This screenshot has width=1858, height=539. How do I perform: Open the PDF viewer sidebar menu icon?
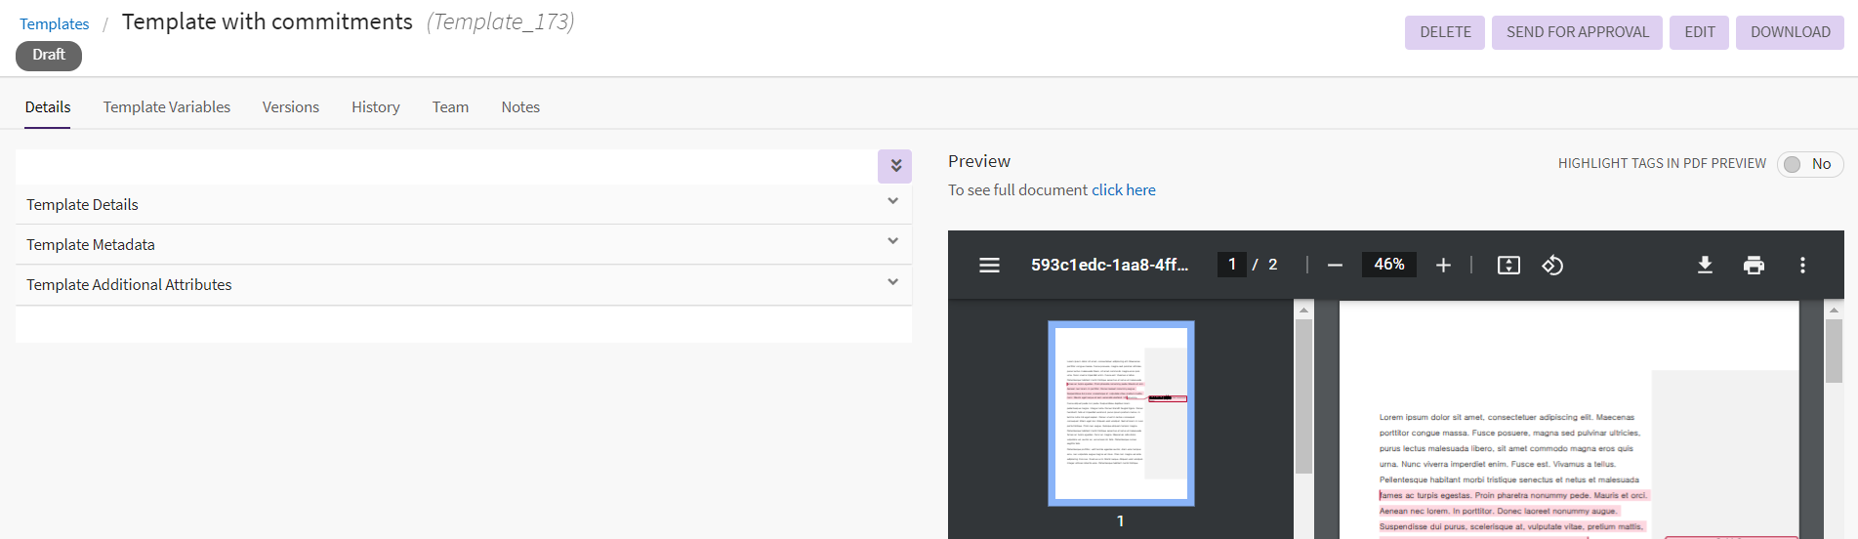click(989, 265)
